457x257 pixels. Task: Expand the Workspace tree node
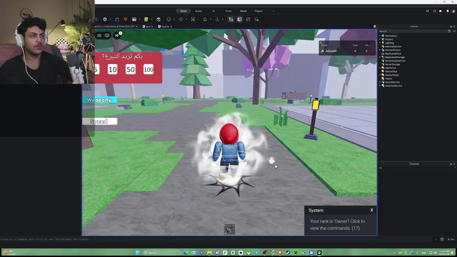pyautogui.click(x=380, y=36)
